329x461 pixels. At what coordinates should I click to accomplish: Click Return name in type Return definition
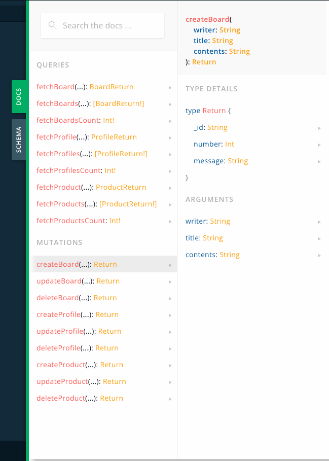pyautogui.click(x=214, y=111)
